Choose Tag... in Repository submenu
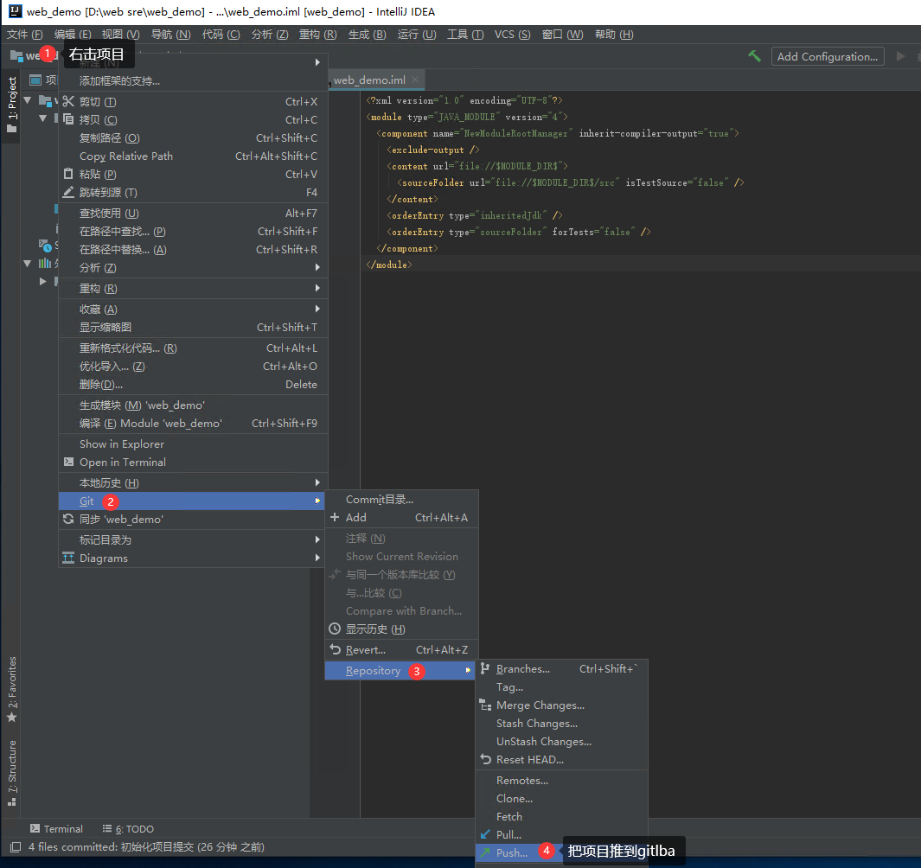 click(561, 687)
